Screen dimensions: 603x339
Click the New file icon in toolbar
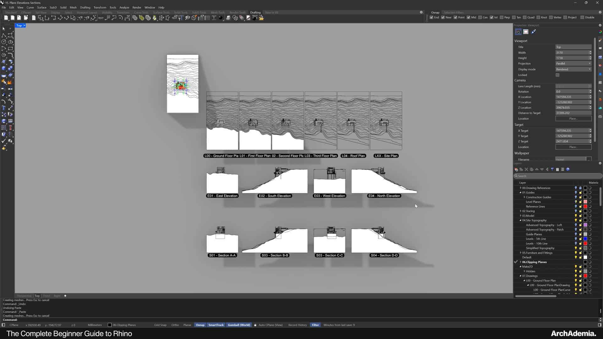pos(6,18)
